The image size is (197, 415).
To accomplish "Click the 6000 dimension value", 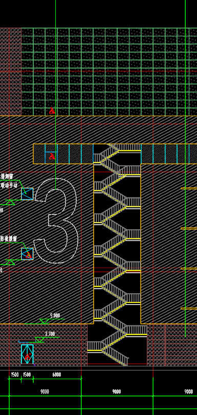I will click(x=57, y=375).
